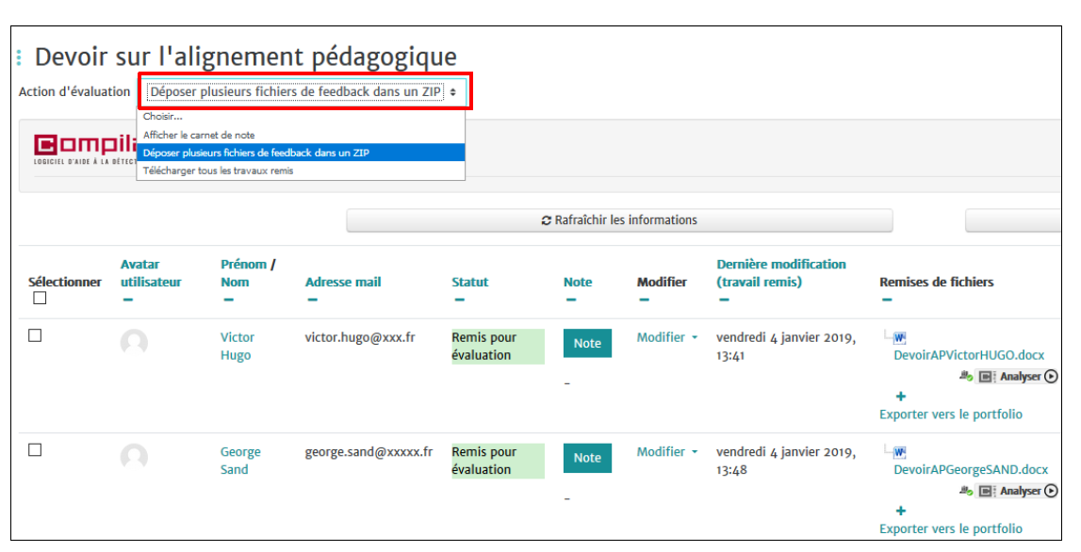Viewport: 1081px width, 552px height.
Task: Click the plus icon above George Sand's portfolio export
Action: (900, 511)
